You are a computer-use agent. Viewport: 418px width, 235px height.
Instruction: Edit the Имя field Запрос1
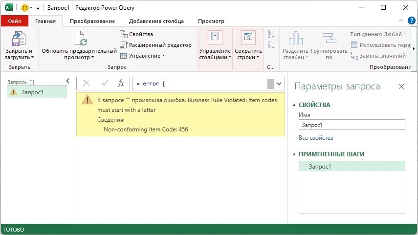point(352,125)
